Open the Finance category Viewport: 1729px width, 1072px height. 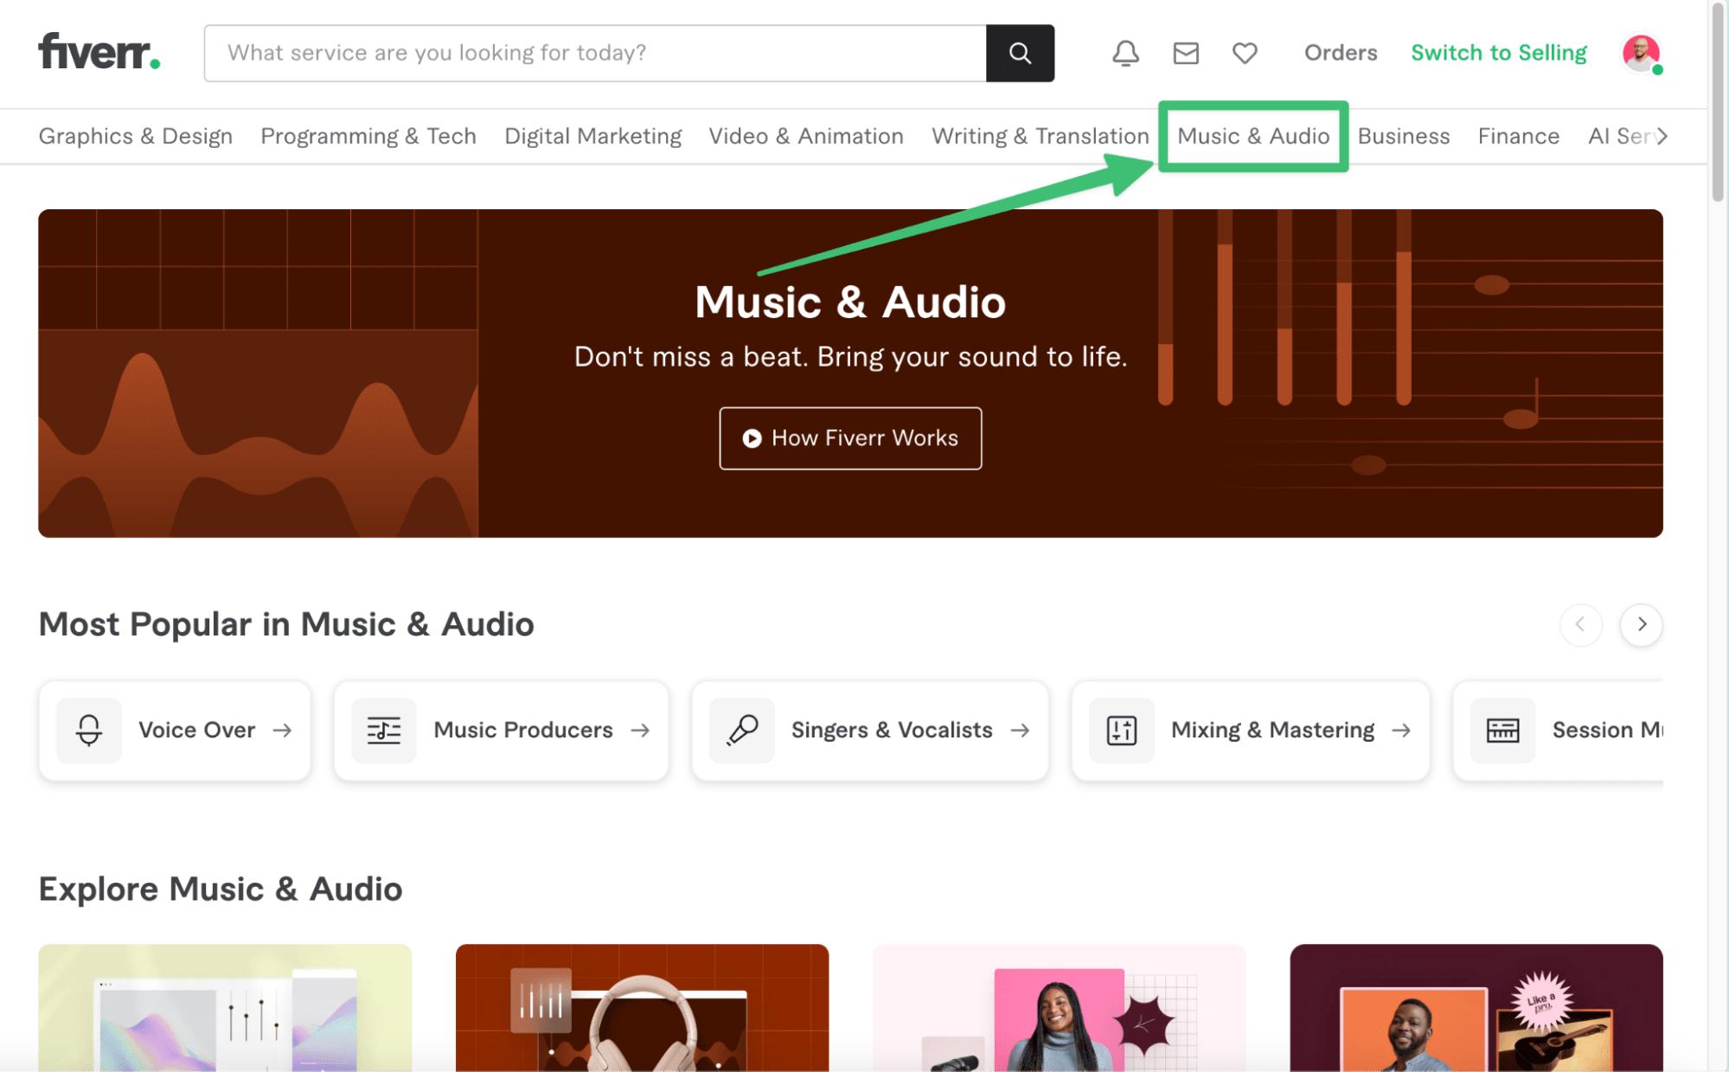coord(1519,136)
